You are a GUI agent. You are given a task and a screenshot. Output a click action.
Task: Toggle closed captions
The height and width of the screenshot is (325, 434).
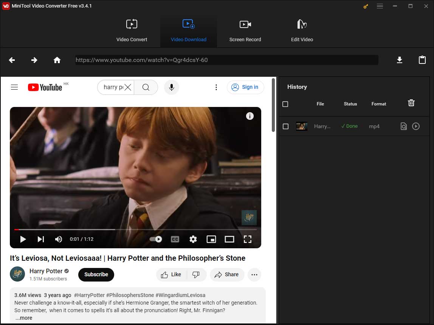(x=175, y=239)
